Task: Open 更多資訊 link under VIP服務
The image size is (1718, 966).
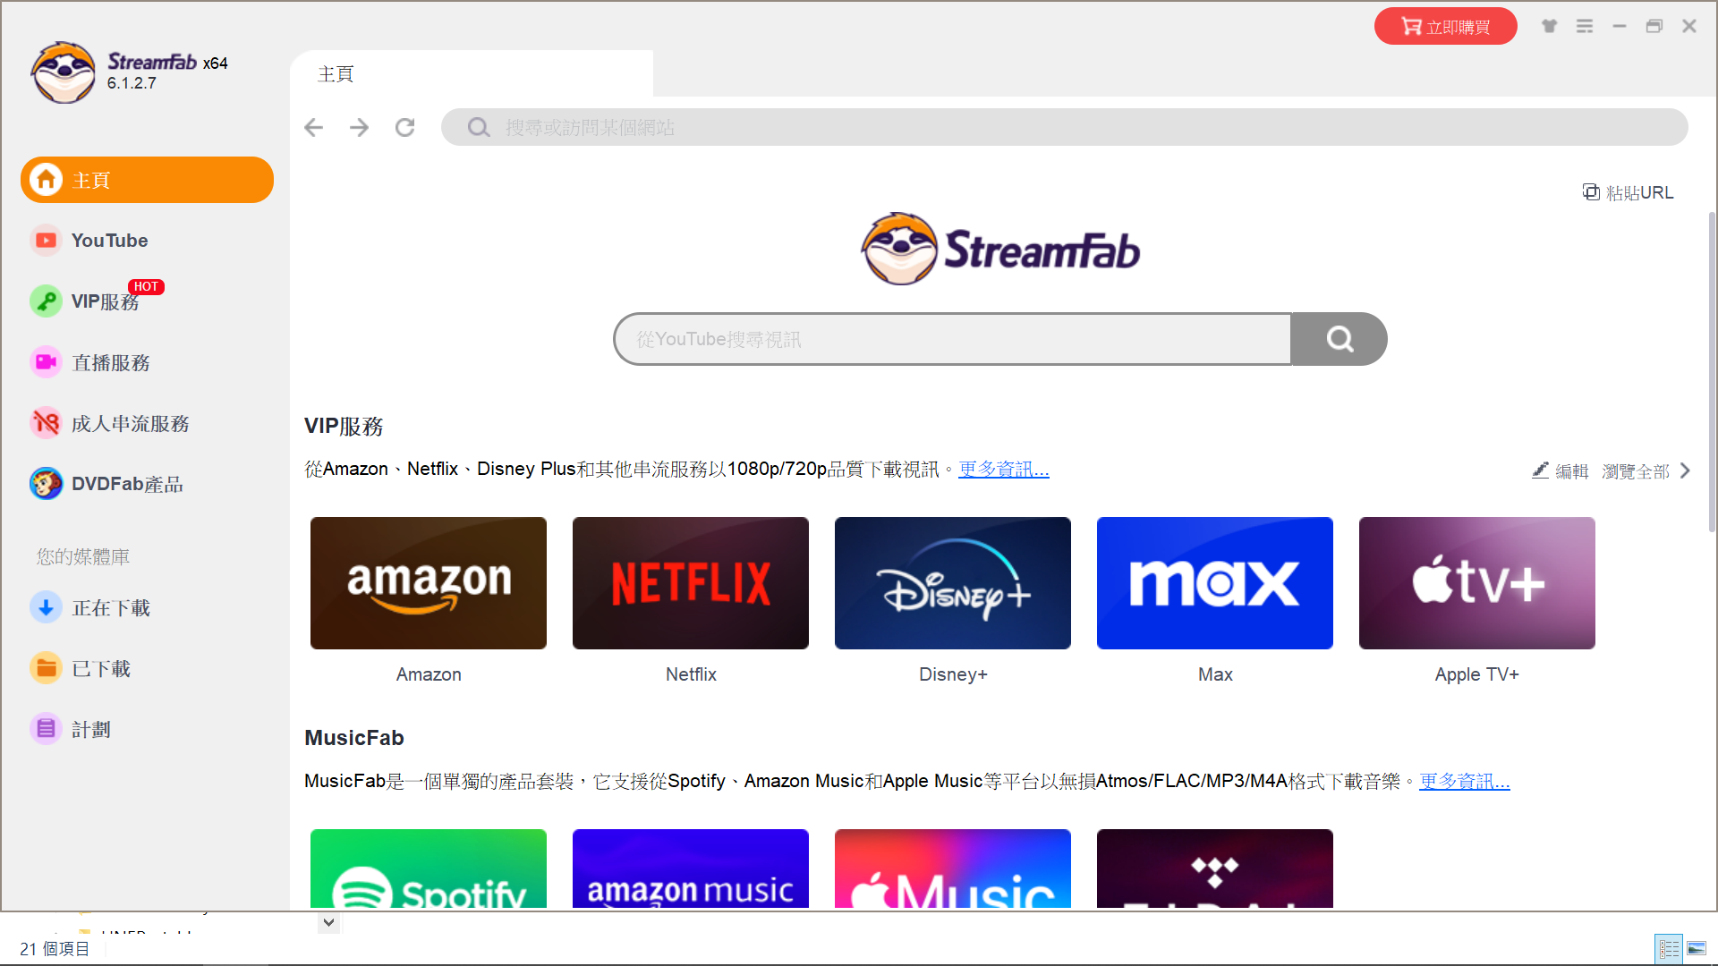Action: [1003, 470]
